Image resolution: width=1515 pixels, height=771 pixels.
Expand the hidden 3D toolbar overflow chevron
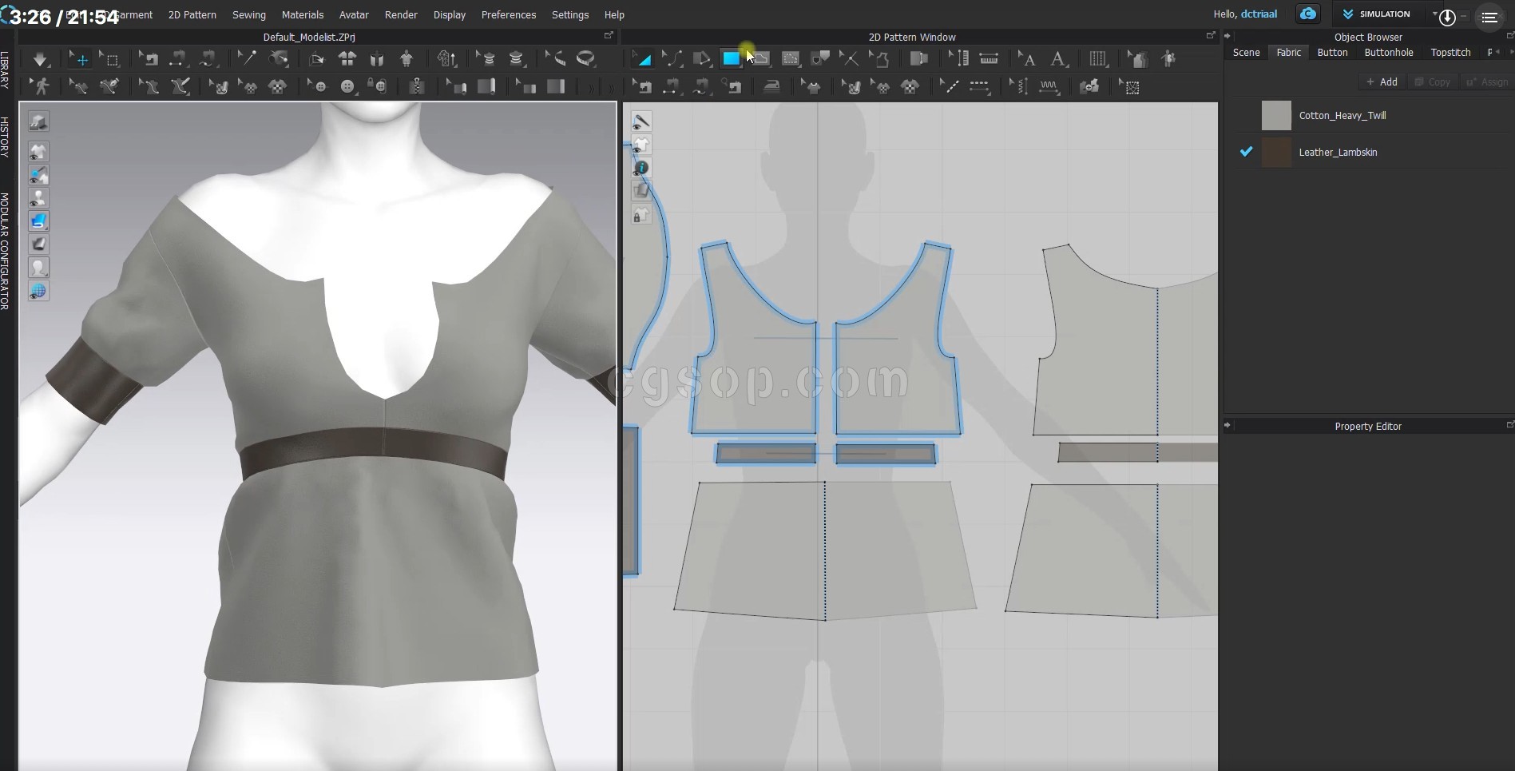(591, 87)
